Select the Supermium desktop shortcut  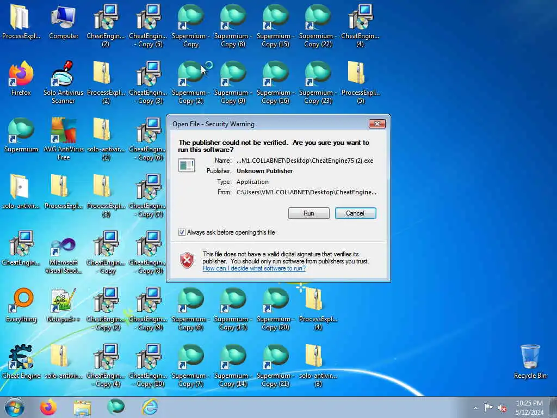pyautogui.click(x=21, y=135)
